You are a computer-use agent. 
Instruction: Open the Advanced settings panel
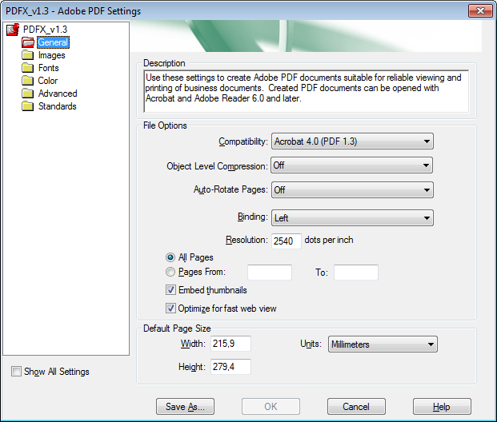58,94
